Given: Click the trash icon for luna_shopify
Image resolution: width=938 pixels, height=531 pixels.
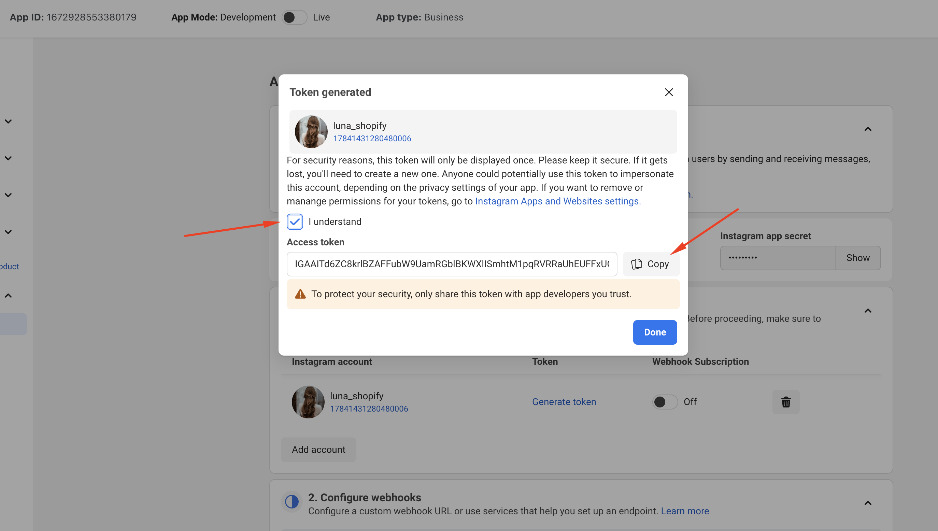Looking at the screenshot, I should point(785,402).
